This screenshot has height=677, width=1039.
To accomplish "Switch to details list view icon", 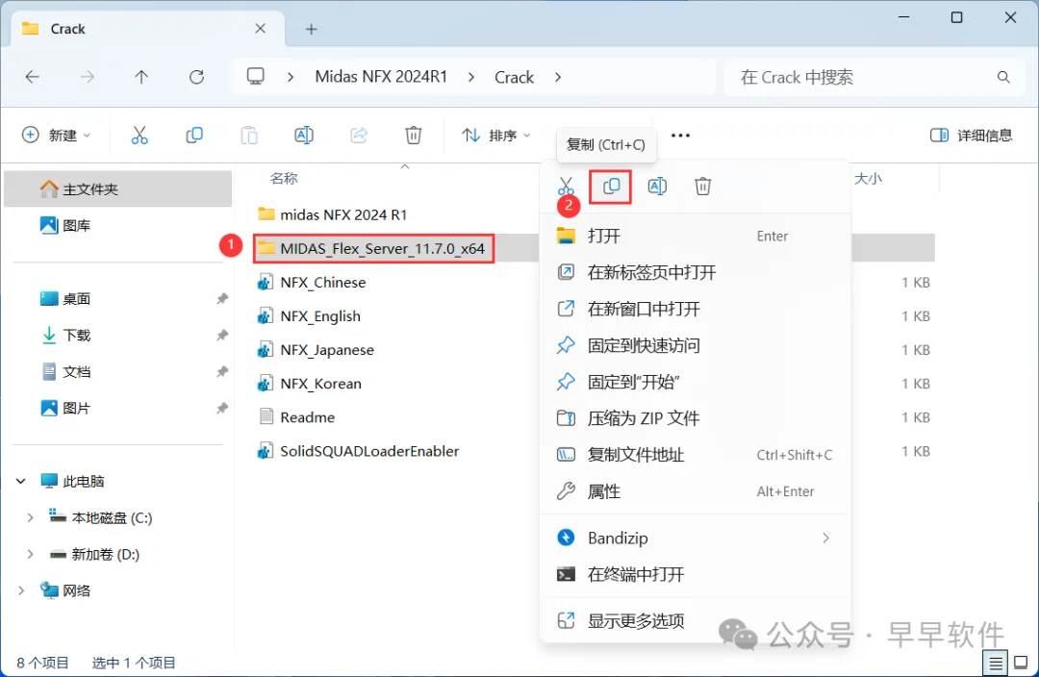I will tap(996, 663).
